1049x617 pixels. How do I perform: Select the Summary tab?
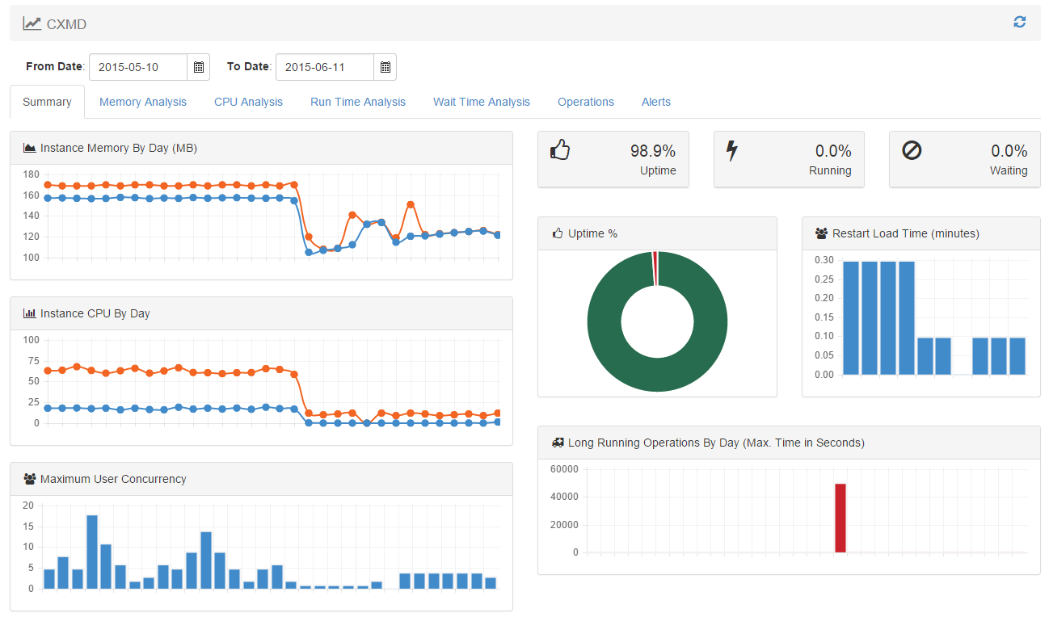pos(47,102)
